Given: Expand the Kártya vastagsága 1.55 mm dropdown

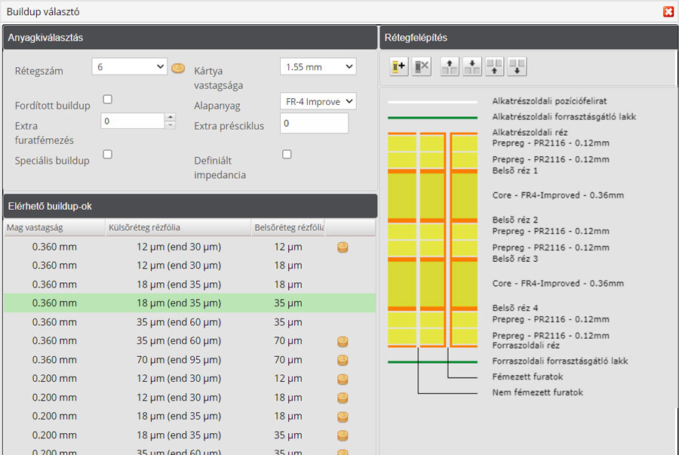Looking at the screenshot, I should coord(317,67).
